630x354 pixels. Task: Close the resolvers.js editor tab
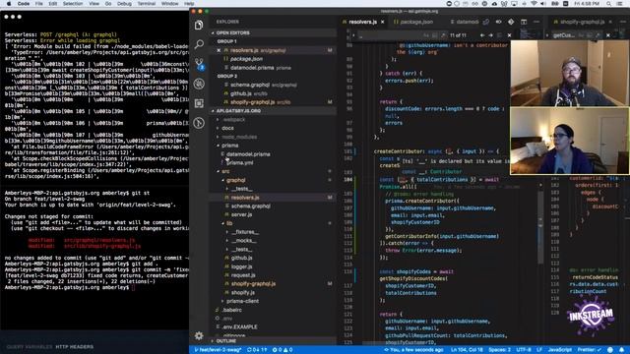click(x=383, y=22)
